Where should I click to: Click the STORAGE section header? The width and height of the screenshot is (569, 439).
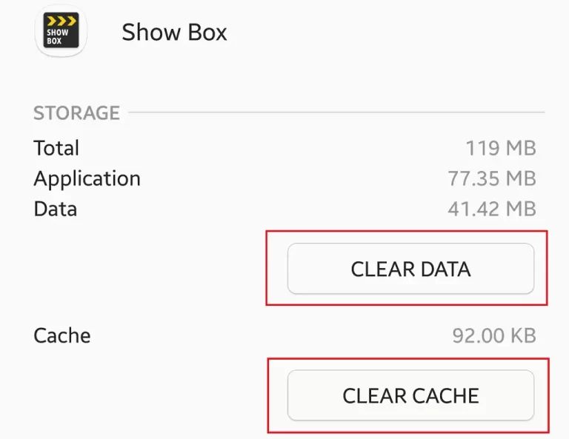pos(76,113)
